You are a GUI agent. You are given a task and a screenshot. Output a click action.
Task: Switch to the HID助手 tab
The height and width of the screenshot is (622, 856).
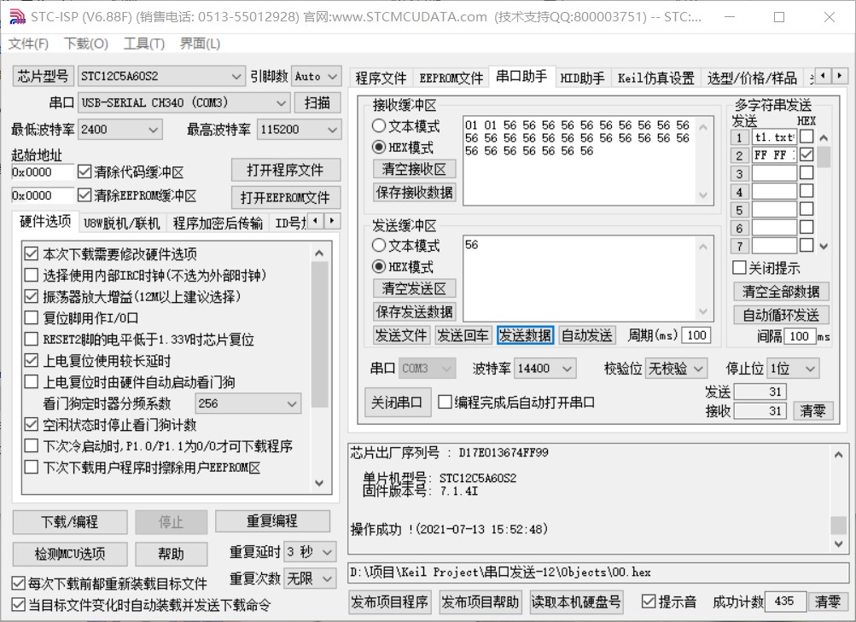click(582, 78)
